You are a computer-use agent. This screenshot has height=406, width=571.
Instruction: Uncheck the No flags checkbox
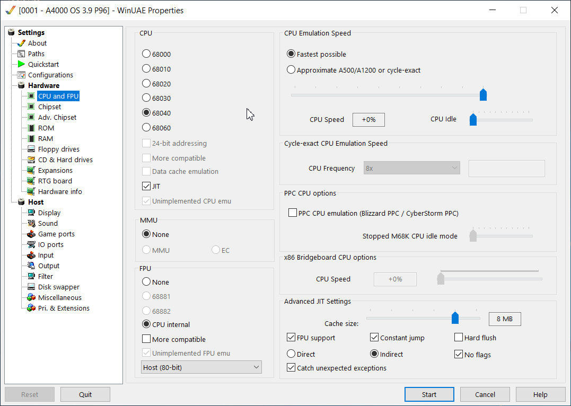tap(459, 354)
